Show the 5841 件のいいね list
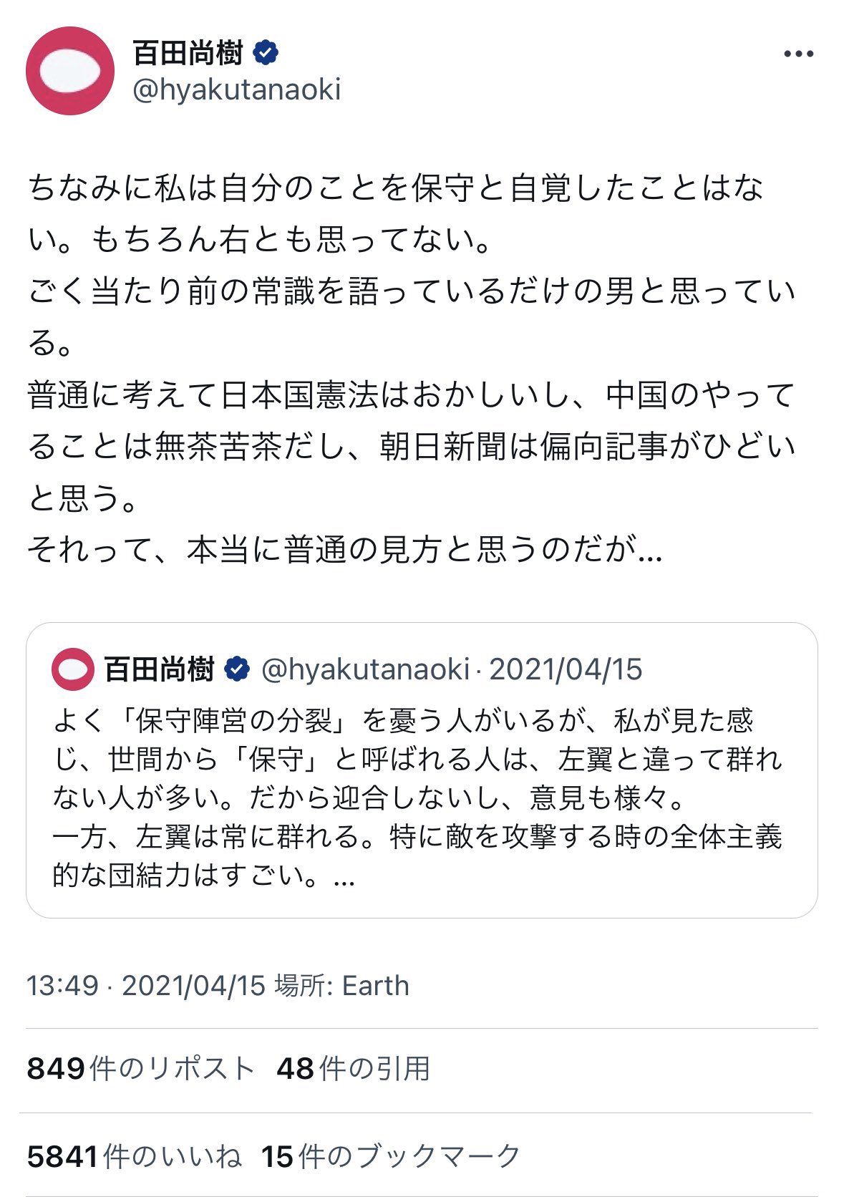 coord(135,1157)
